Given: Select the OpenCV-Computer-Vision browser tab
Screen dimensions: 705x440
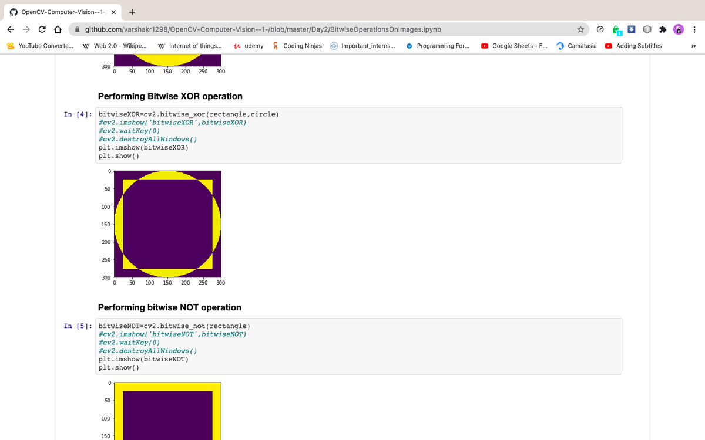Looking at the screenshot, I should (59, 11).
